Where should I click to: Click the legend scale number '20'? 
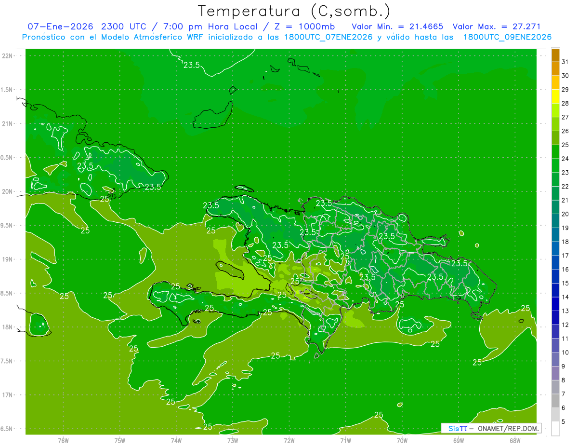pyautogui.click(x=565, y=214)
